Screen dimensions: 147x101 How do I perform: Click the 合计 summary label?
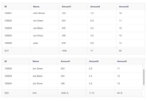pyautogui.click(x=7, y=51)
